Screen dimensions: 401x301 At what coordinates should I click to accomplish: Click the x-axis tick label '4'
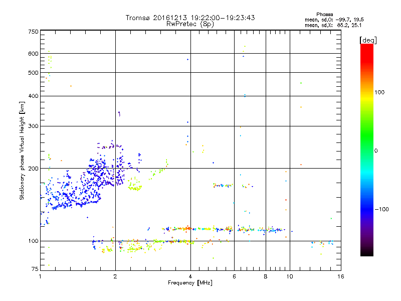point(190,276)
